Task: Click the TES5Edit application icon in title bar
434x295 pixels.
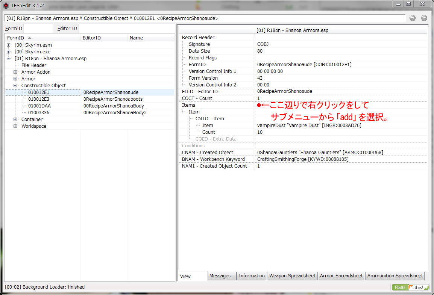Action: [6, 5]
